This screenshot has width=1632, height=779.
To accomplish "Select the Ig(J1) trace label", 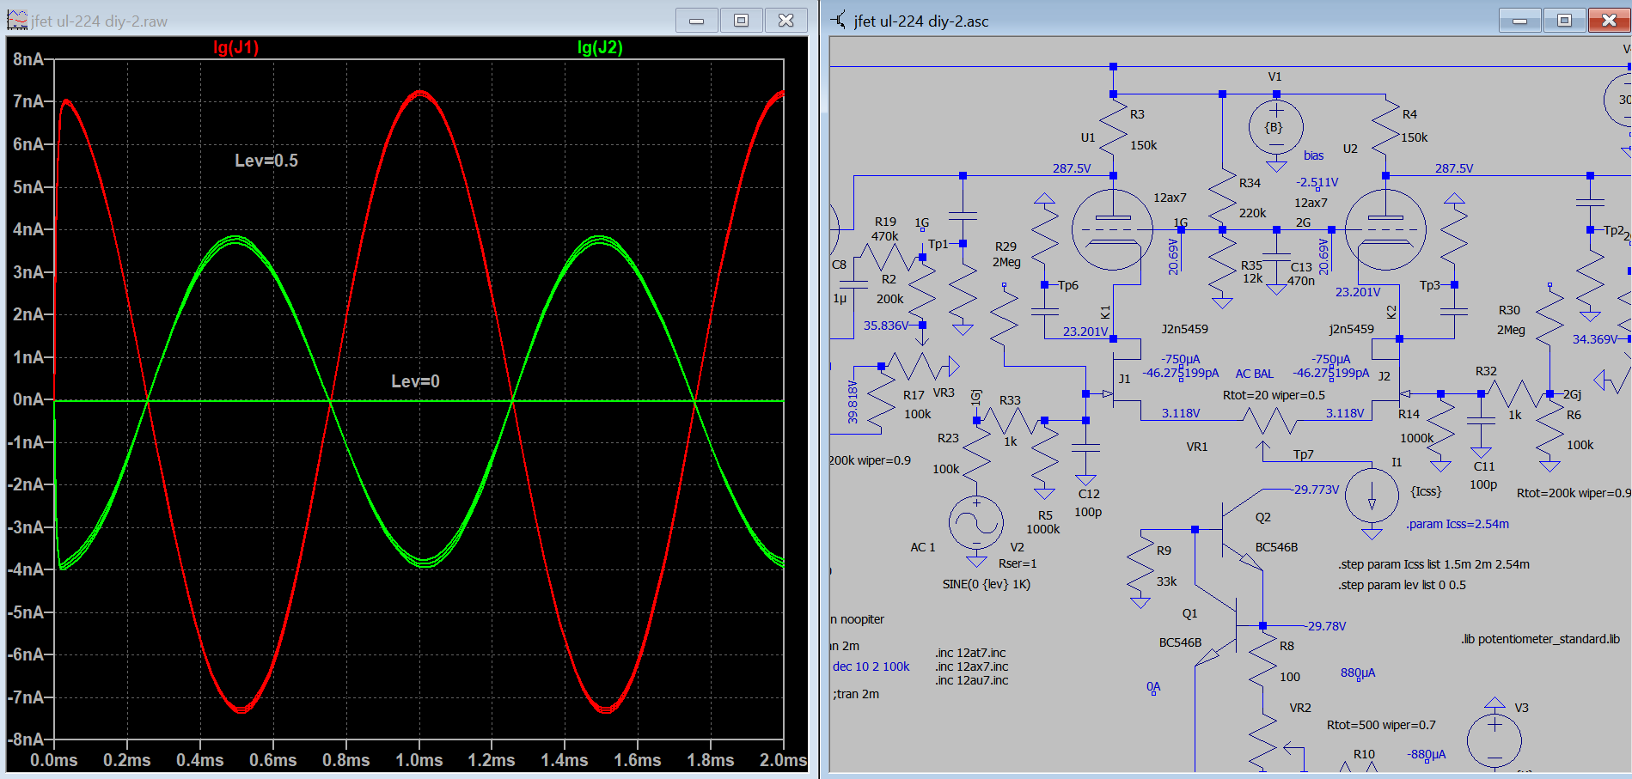I will point(235,47).
